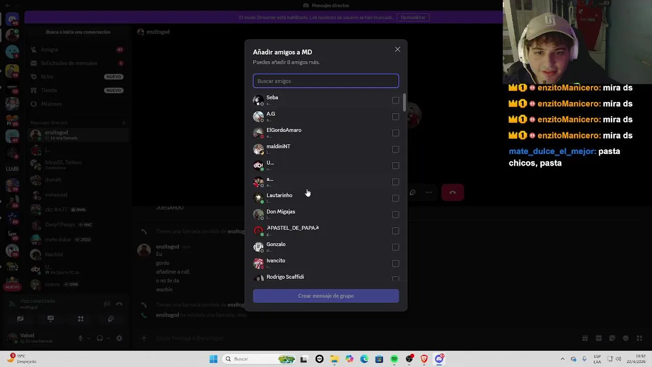The height and width of the screenshot is (367, 652).
Task: Click the Enviar mensaje a @enzitogod field
Action: coord(357,338)
